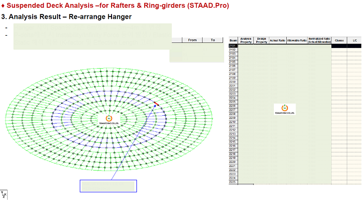Screen dimensions: 363x200
Task: Click the XYZ axis orientation icon
Action: coord(4,195)
